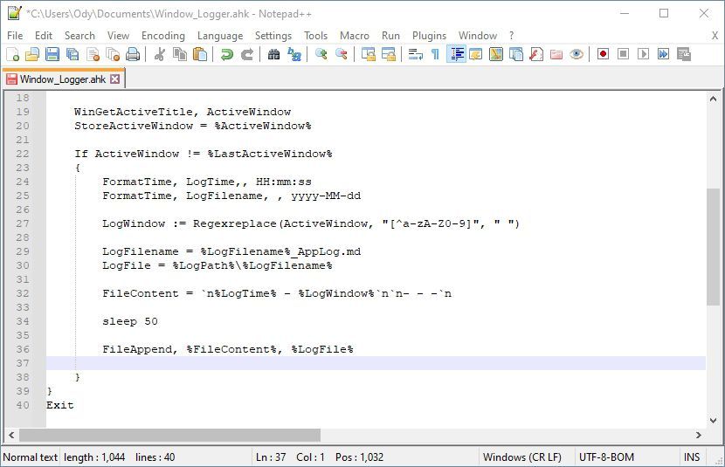Toggle file monitoring with the eye icon
Viewport: 725px width, 467px height.
point(577,54)
